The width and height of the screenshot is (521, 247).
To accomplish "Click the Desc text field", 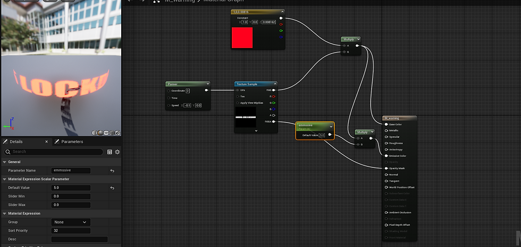I will tap(79, 240).
